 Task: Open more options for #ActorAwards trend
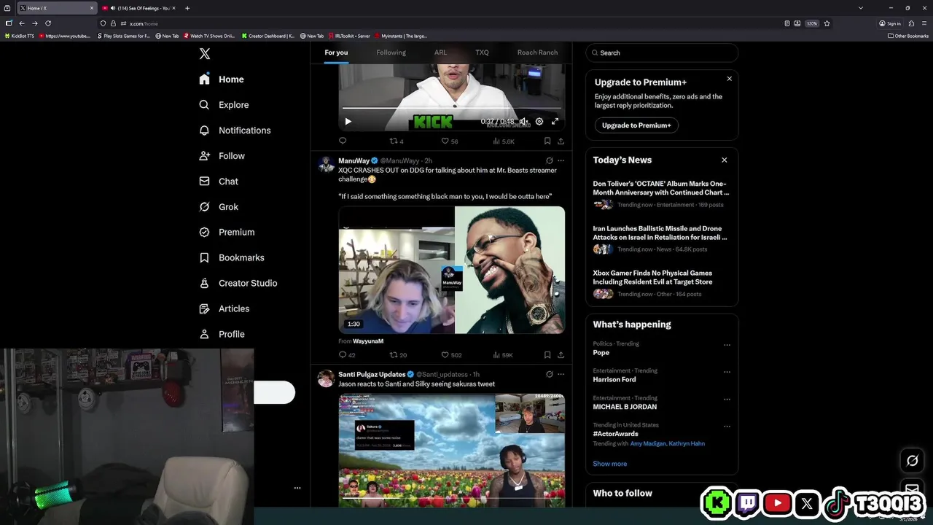point(727,426)
